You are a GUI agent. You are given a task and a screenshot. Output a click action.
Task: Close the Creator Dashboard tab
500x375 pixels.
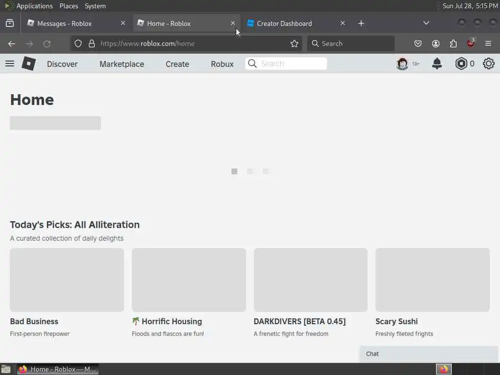tap(342, 23)
